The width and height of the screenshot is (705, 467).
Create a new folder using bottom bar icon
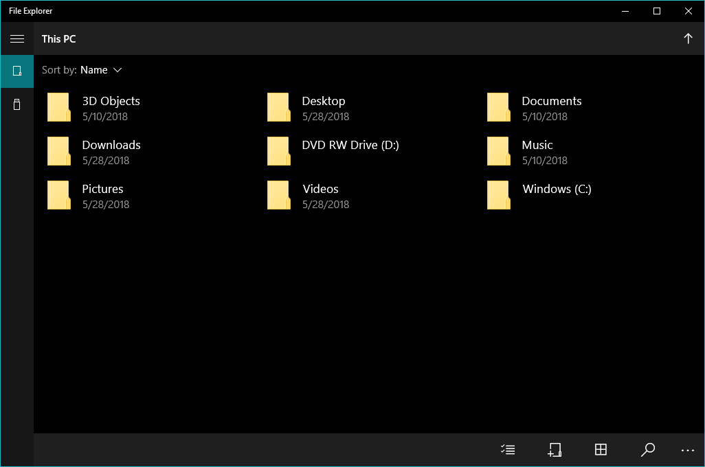click(555, 450)
